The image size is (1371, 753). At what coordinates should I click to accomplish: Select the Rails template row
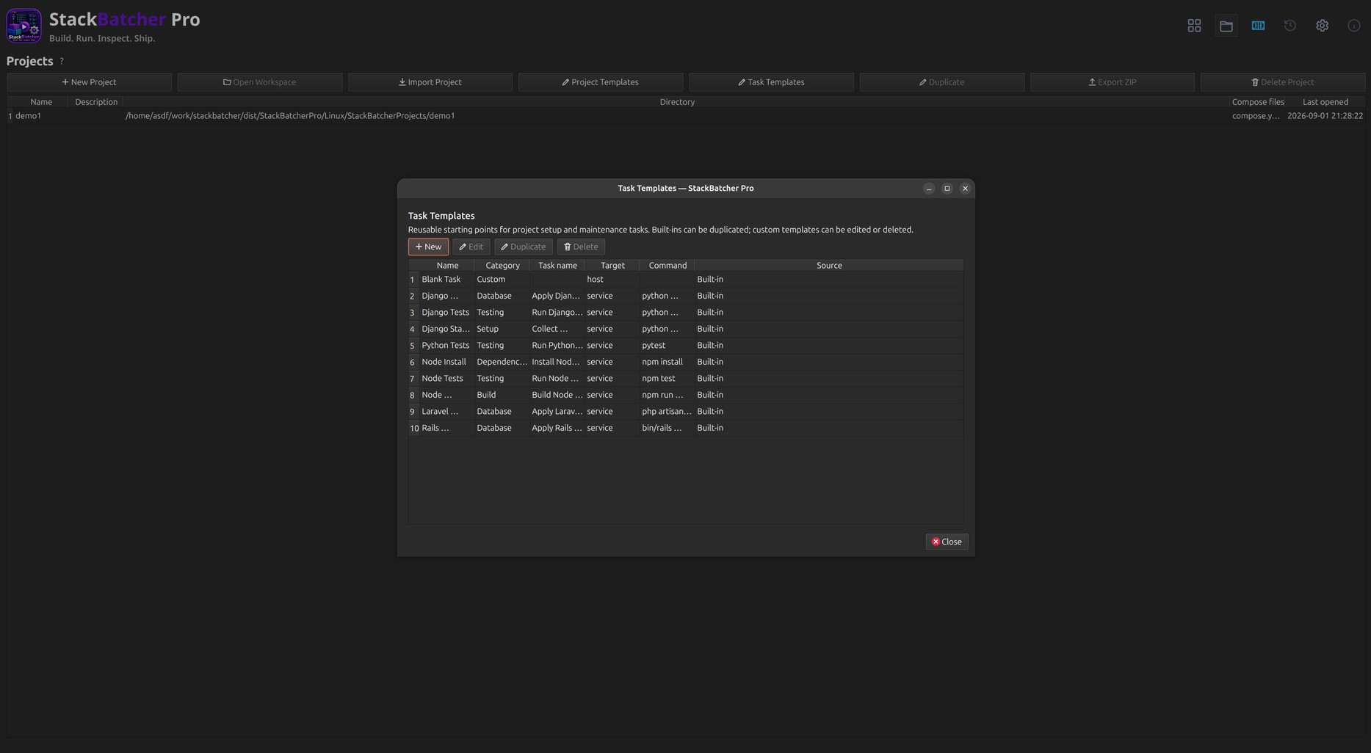click(686, 428)
